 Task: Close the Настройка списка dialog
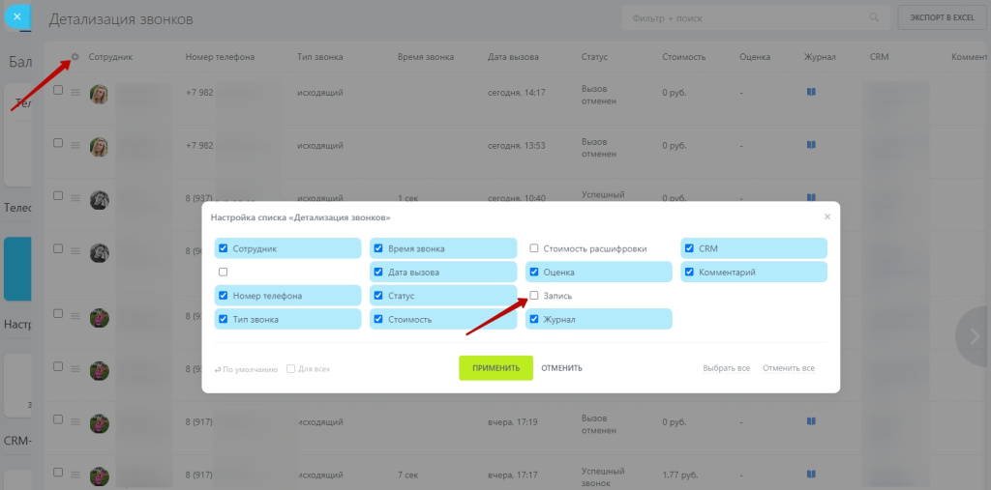[826, 217]
